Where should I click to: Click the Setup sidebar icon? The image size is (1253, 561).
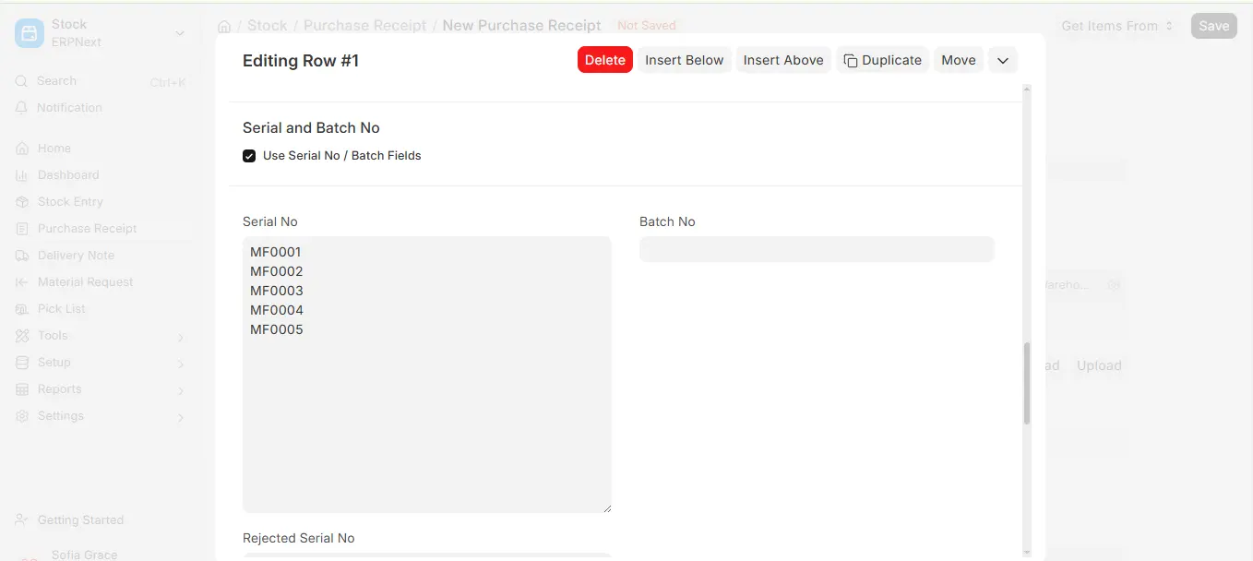tap(22, 363)
